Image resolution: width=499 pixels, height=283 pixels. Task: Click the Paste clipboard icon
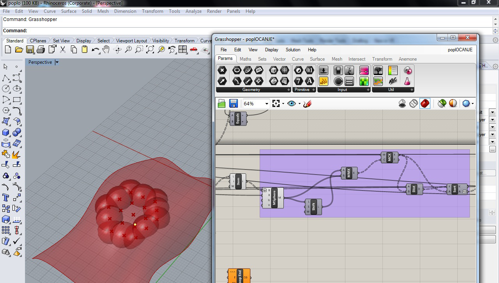coord(85,49)
